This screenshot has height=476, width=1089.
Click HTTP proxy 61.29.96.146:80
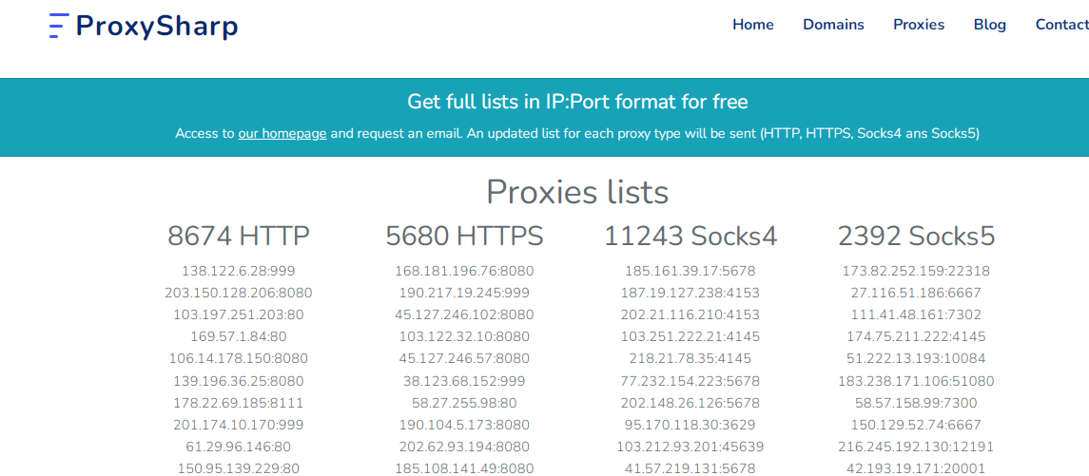click(x=238, y=447)
